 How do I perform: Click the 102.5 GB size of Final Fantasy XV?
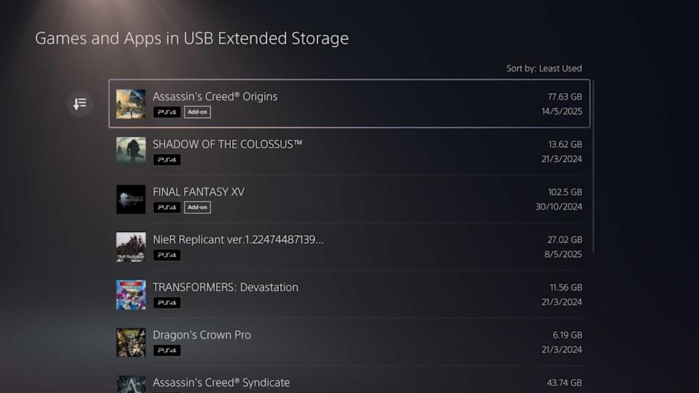click(x=566, y=192)
